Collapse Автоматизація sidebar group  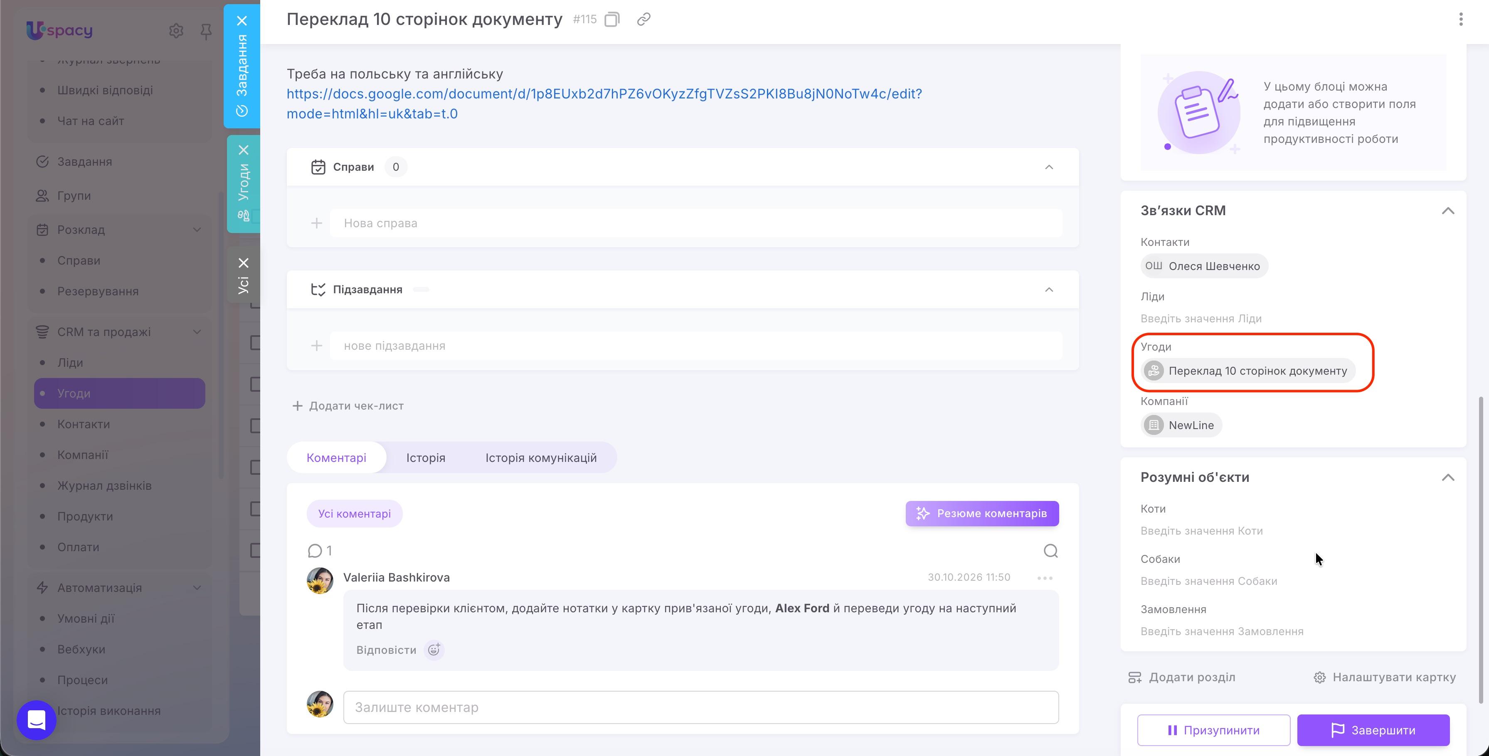click(197, 588)
